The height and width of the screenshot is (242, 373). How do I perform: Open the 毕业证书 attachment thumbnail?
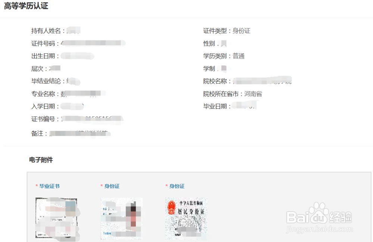tap(56, 218)
